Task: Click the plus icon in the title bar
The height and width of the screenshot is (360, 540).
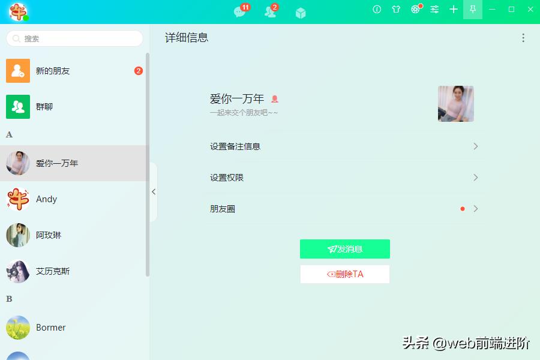Action: click(453, 10)
